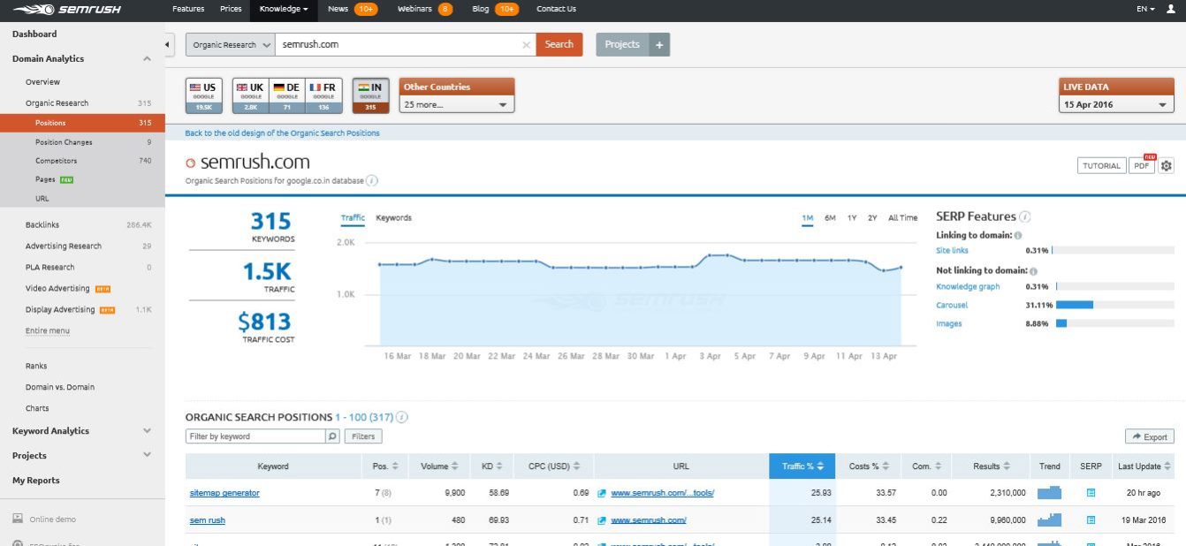The height and width of the screenshot is (546, 1186).
Task: Open the Knowledge menu dropdown
Action: coord(283,9)
